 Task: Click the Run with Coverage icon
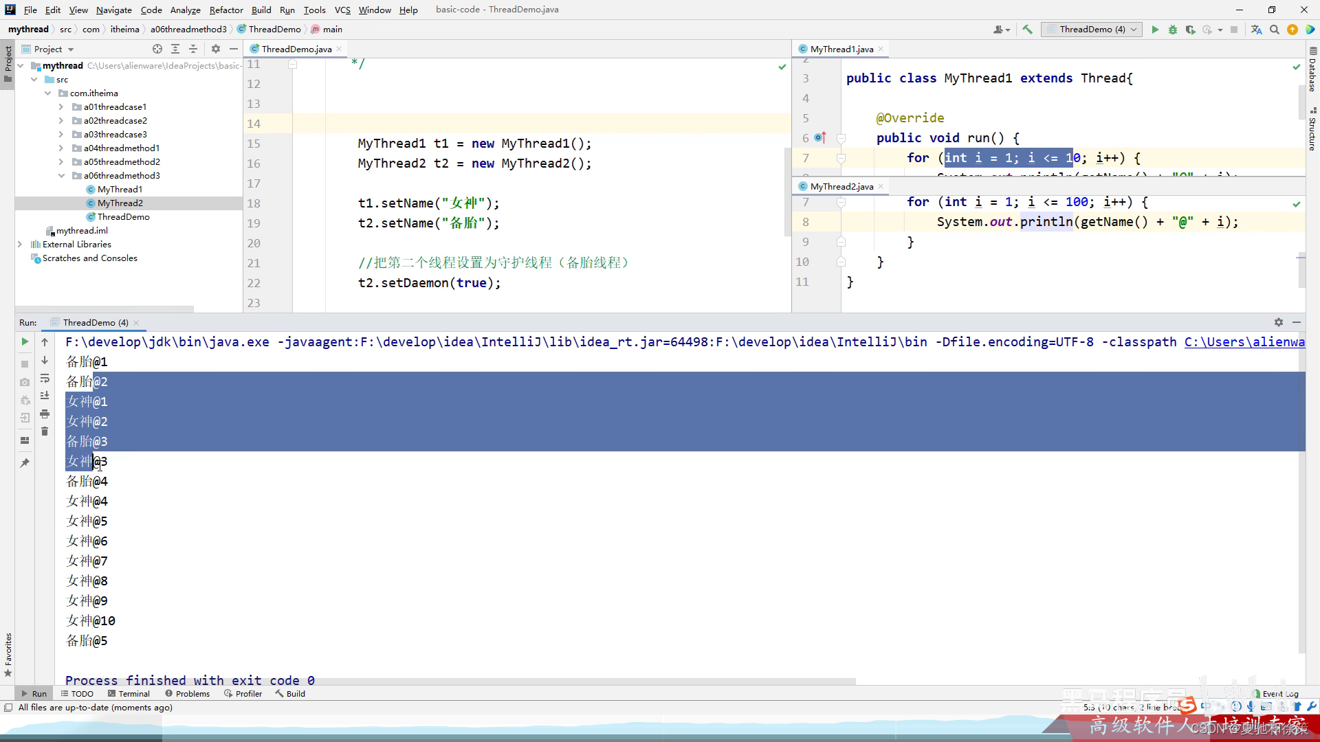(x=1190, y=30)
